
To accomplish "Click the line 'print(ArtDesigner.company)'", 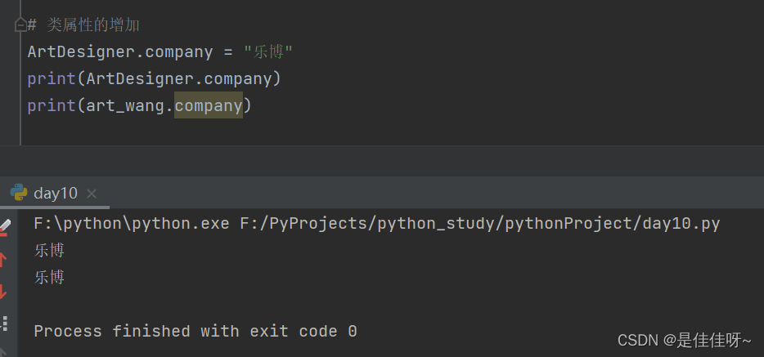I will [155, 78].
